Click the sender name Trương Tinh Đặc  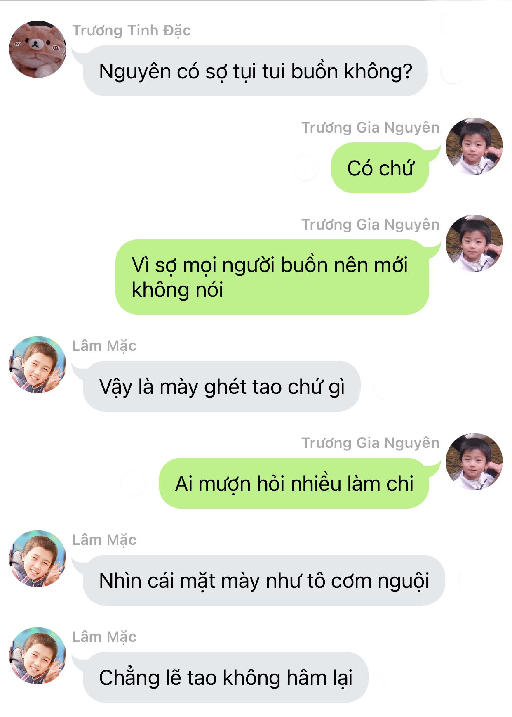pos(132,31)
